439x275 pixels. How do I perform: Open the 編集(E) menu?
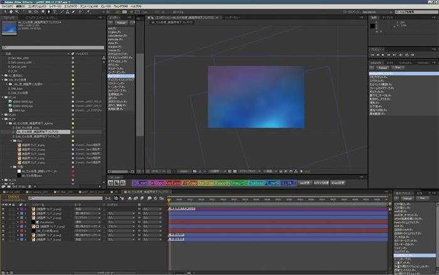coord(21,6)
